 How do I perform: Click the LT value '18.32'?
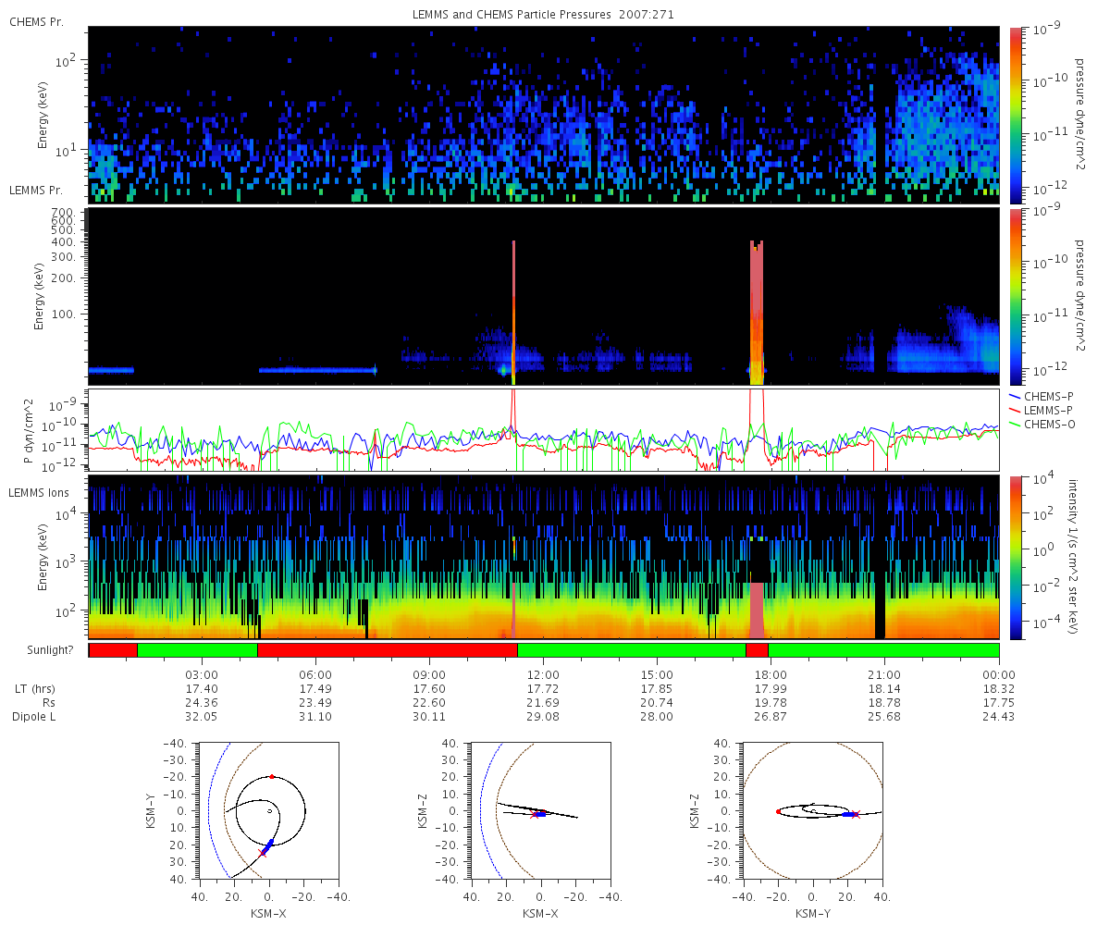click(999, 689)
